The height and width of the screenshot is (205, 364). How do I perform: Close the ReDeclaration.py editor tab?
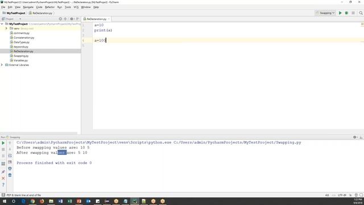[109, 19]
